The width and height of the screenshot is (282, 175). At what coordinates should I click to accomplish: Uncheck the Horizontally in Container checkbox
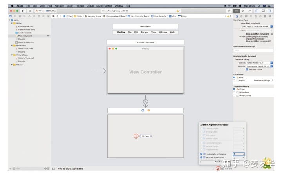[x=201, y=154]
